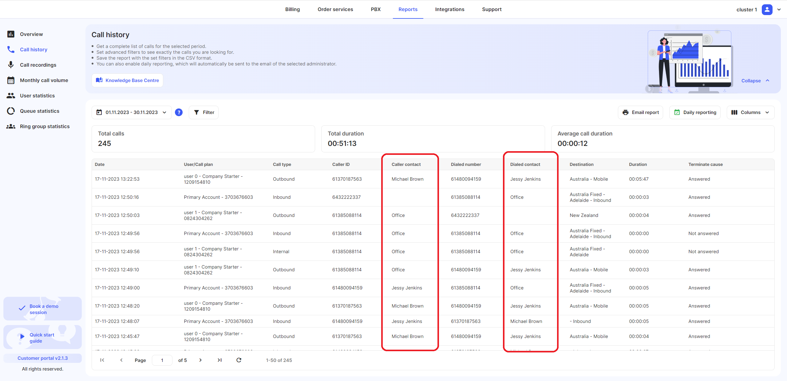The image size is (787, 381).
Task: Click the Queue statistics circle icon
Action: 11,111
